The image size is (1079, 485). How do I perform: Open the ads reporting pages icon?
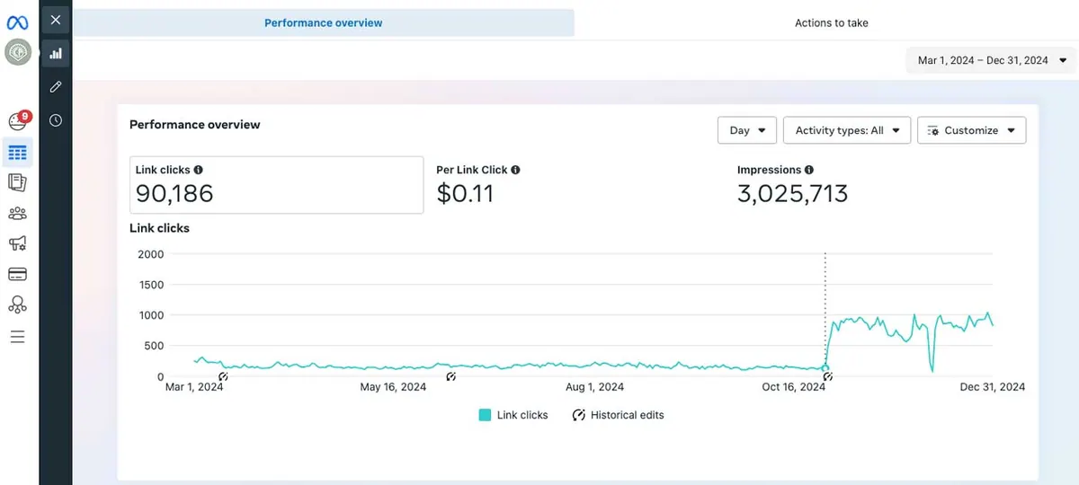coord(17,183)
